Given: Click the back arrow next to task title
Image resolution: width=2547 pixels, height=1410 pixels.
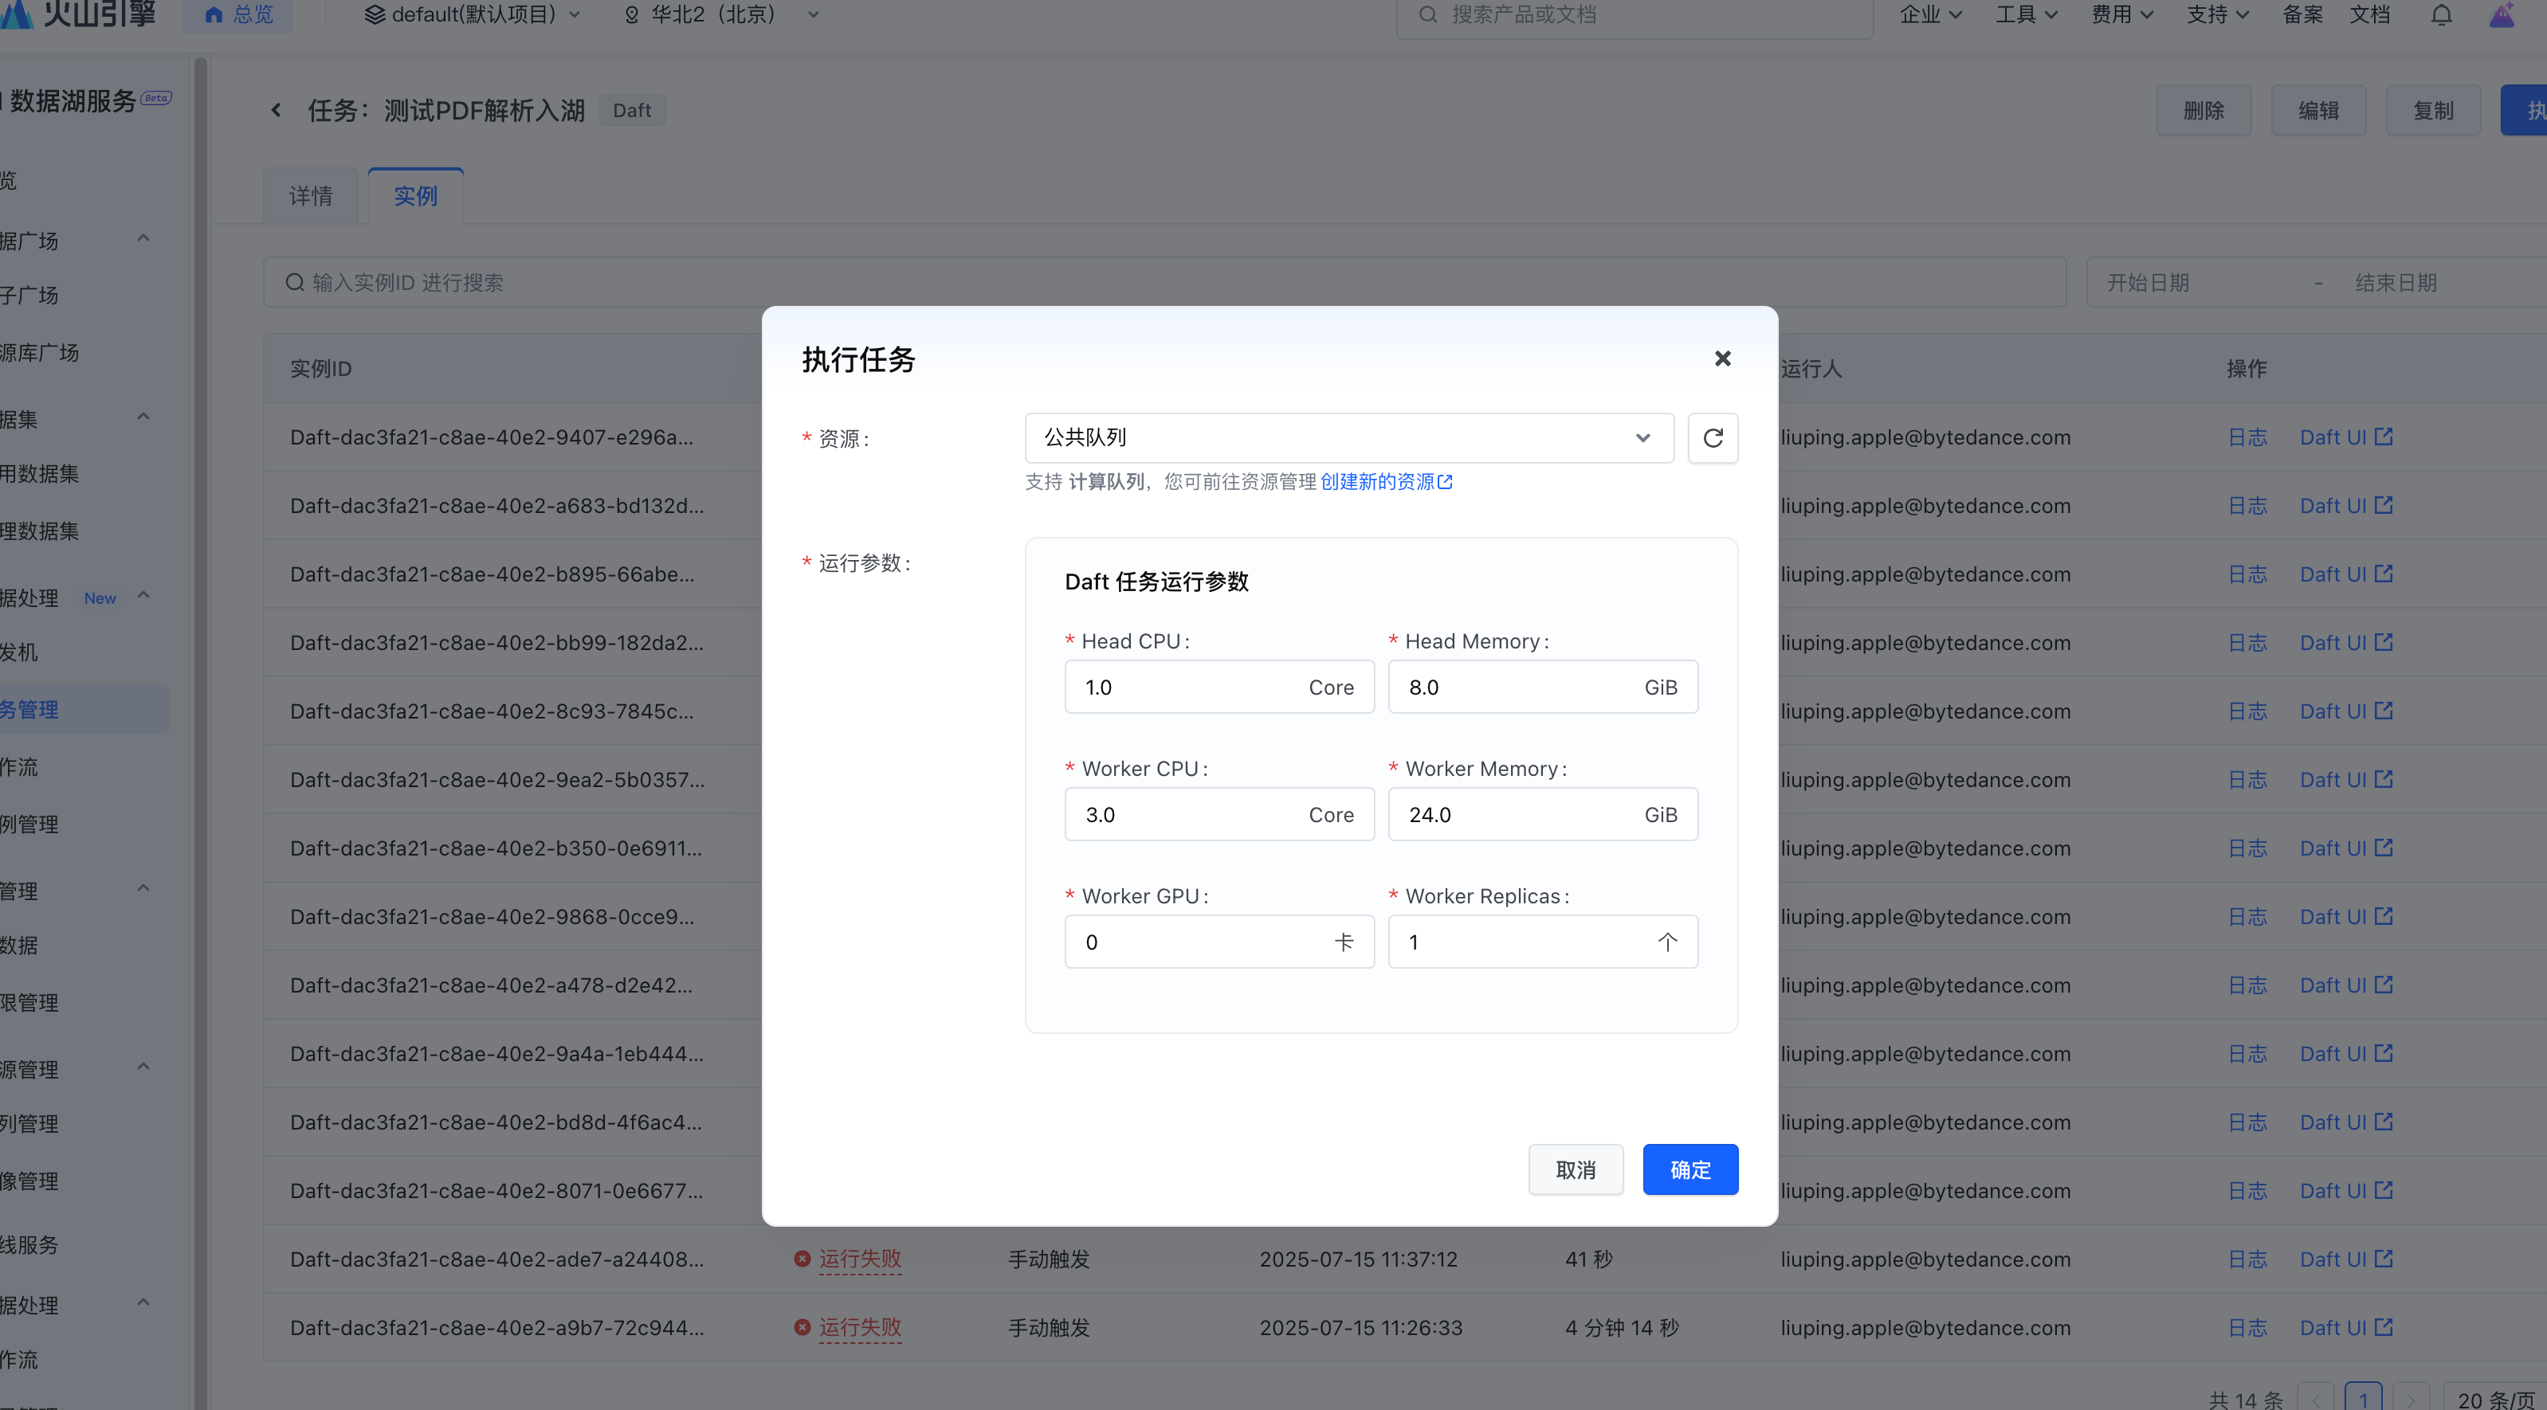Looking at the screenshot, I should (x=277, y=111).
